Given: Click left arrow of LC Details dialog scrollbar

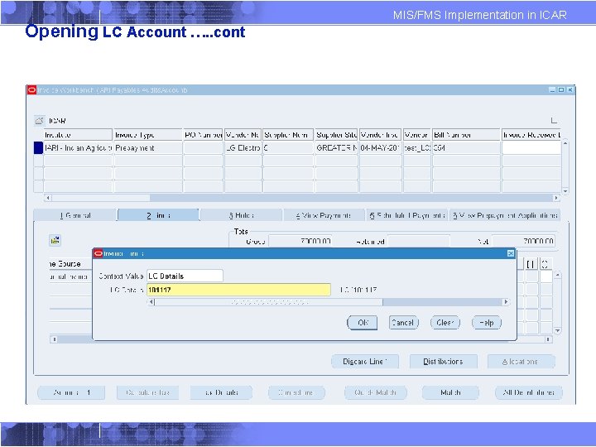Looking at the screenshot, I should click(x=151, y=302).
